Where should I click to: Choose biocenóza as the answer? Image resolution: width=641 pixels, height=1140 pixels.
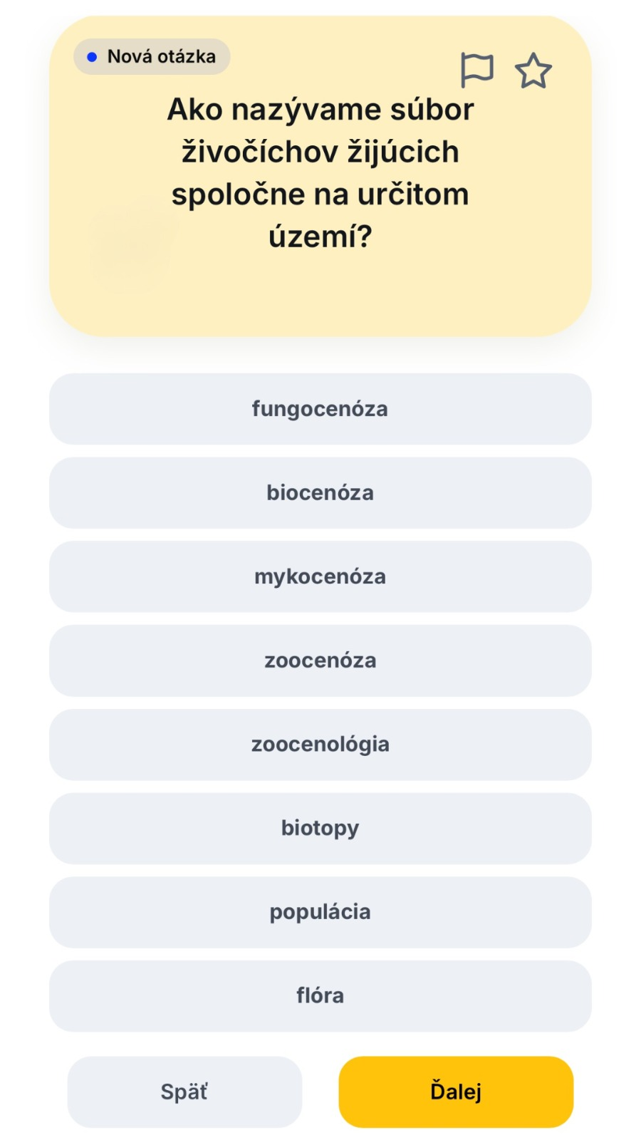pyautogui.click(x=320, y=493)
